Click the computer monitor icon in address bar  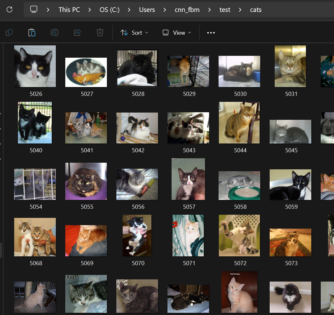pyautogui.click(x=34, y=9)
